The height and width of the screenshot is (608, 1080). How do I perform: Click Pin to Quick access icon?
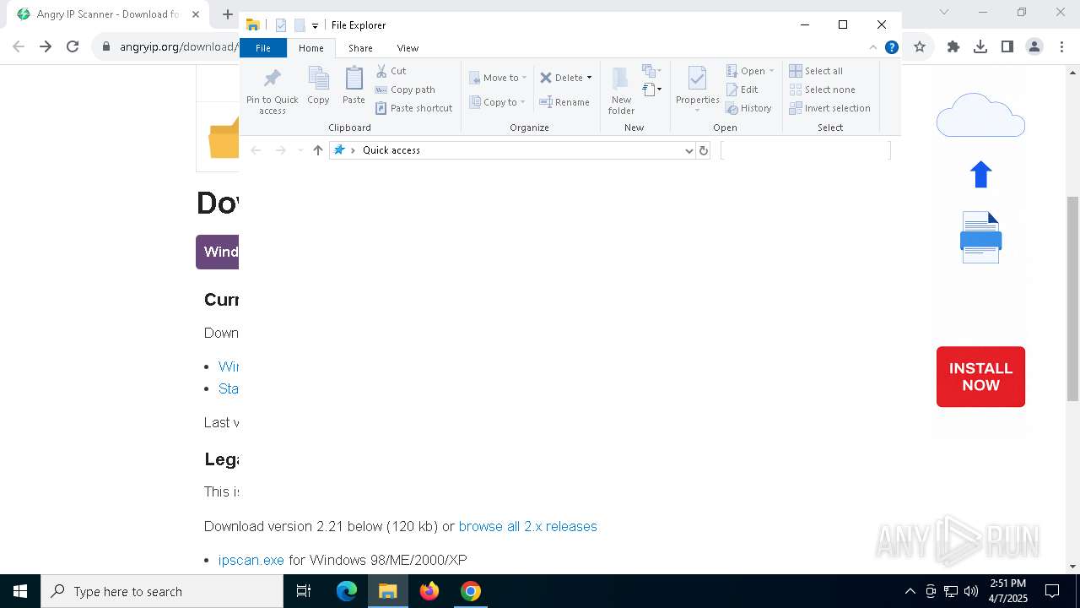272,91
